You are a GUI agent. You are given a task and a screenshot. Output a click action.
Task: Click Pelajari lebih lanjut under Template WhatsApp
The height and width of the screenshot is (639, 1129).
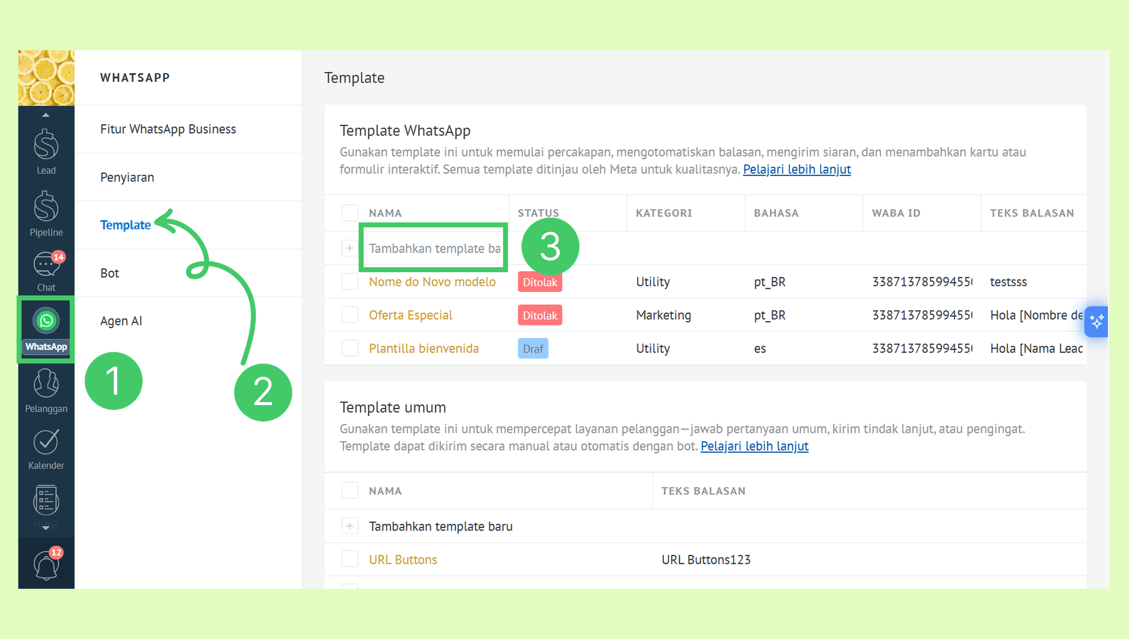[x=797, y=169]
